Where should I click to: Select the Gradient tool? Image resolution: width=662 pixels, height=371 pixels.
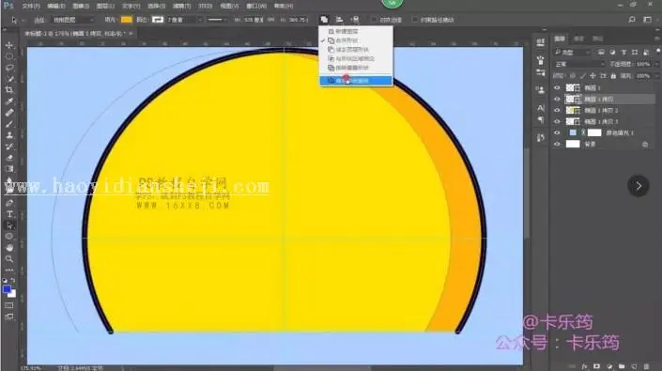click(x=9, y=169)
